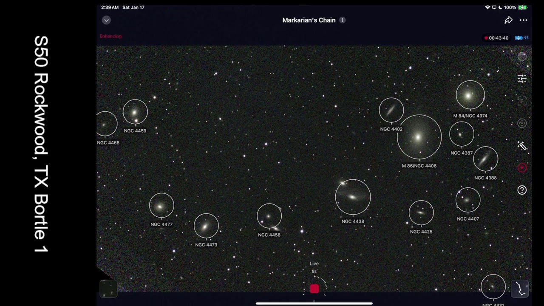Select the NGC 4477 annotation label

tap(161, 224)
